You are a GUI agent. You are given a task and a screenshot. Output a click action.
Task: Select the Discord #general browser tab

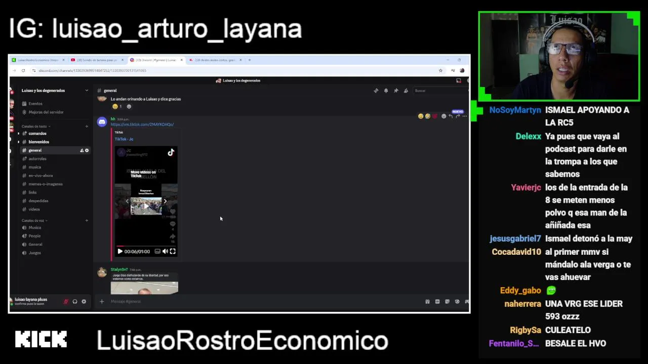point(156,60)
